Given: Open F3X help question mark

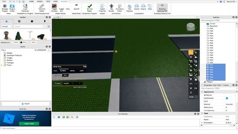Looking at the screenshot, I should 196,97.
